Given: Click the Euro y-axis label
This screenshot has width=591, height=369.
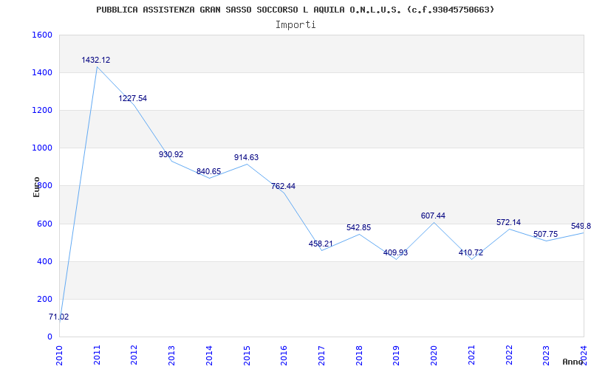Looking at the screenshot, I should click(x=36, y=187).
